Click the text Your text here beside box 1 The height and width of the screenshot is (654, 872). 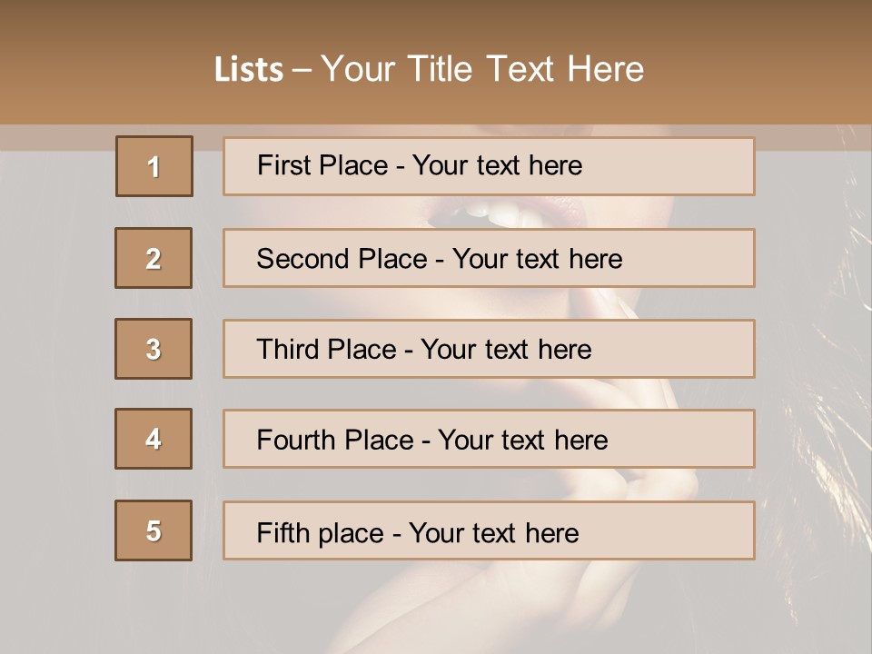click(497, 166)
